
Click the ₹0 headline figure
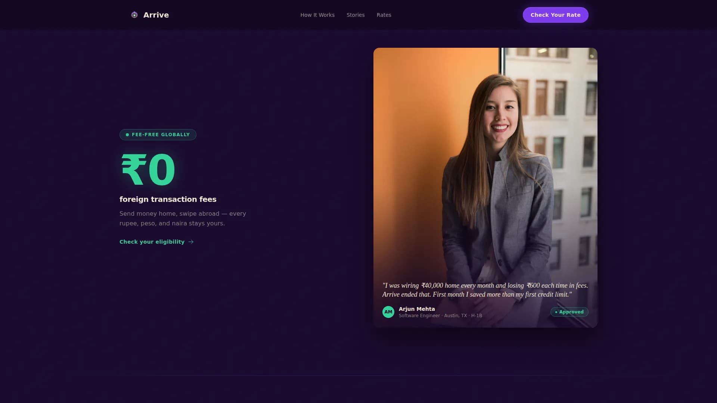coord(148,169)
